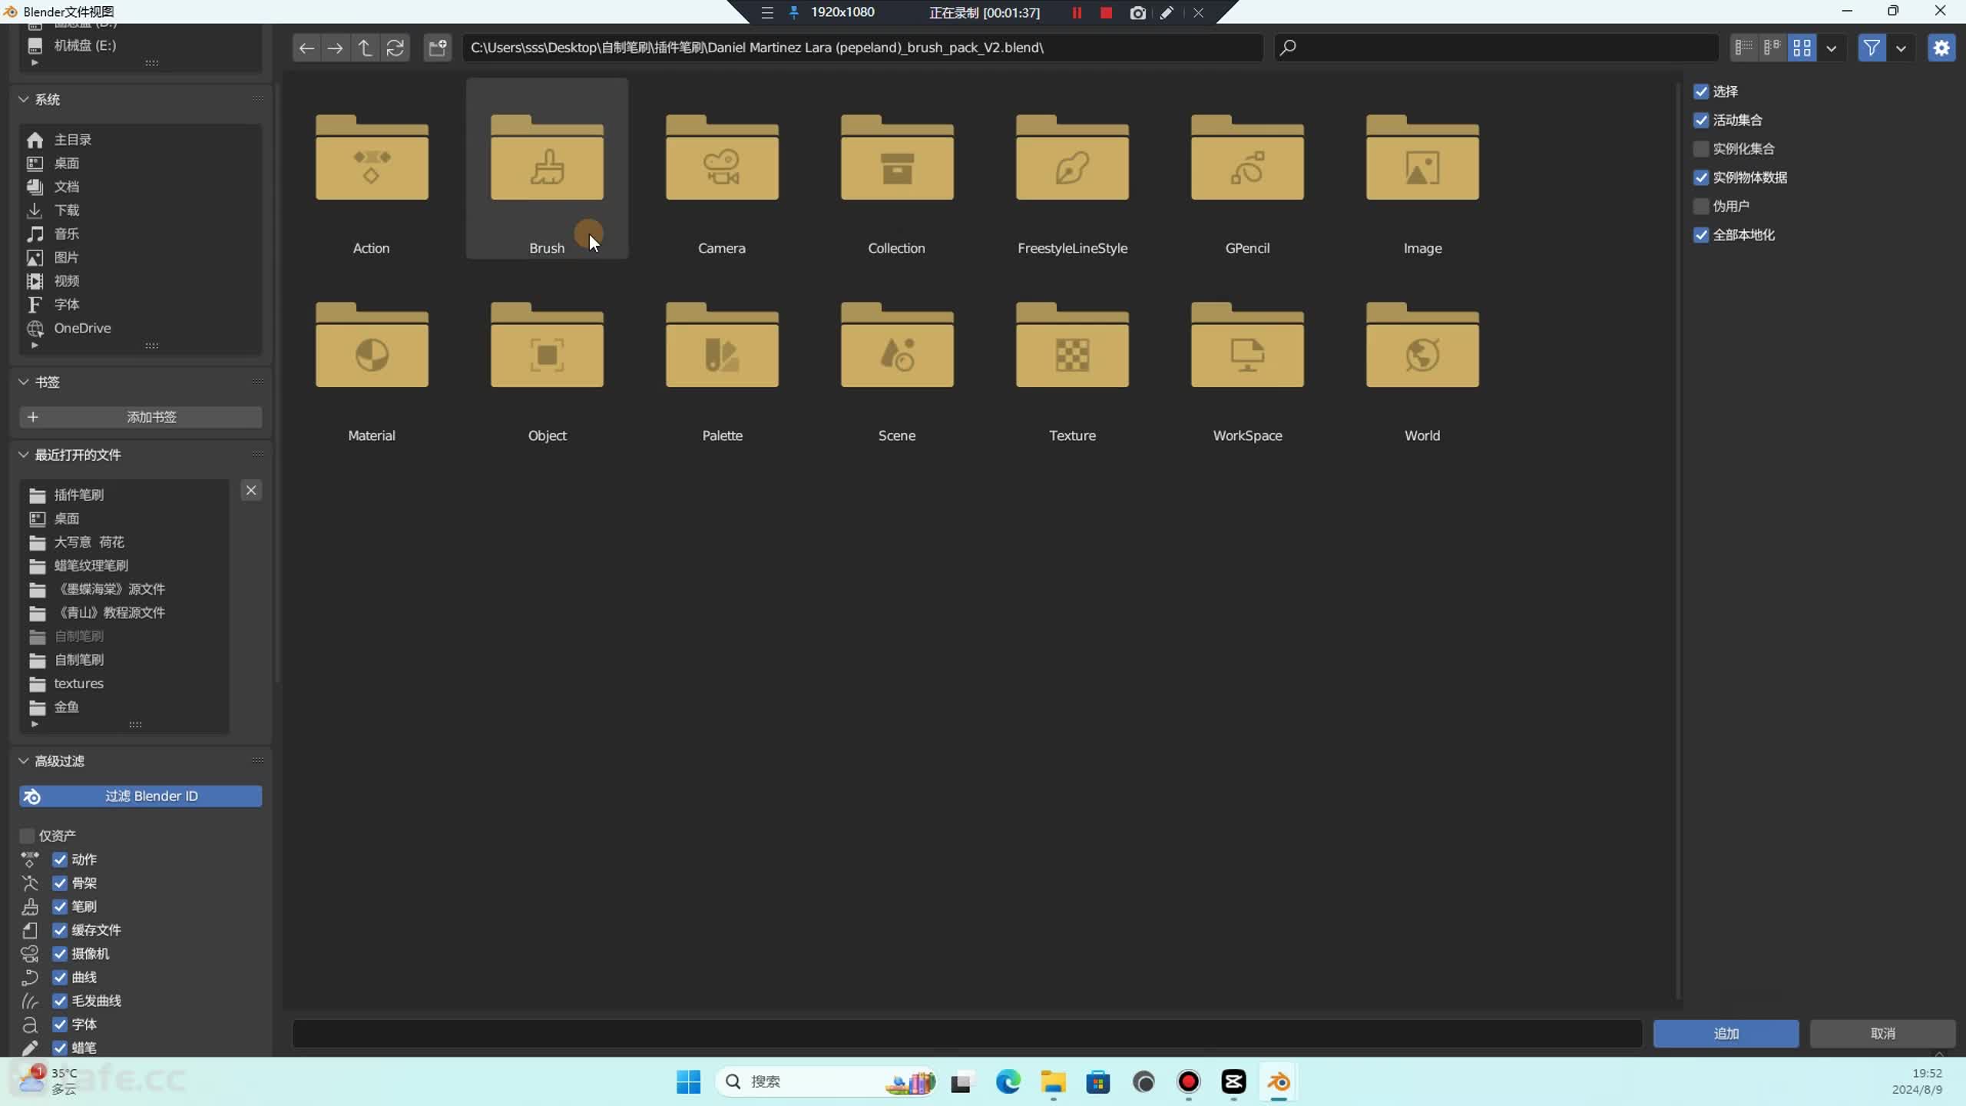This screenshot has width=1966, height=1106.
Task: Enable the 实例化集合 checkbox
Action: (x=1701, y=149)
